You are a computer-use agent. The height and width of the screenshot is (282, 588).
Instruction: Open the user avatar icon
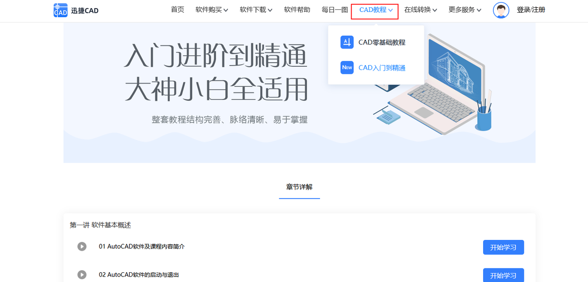(x=501, y=10)
